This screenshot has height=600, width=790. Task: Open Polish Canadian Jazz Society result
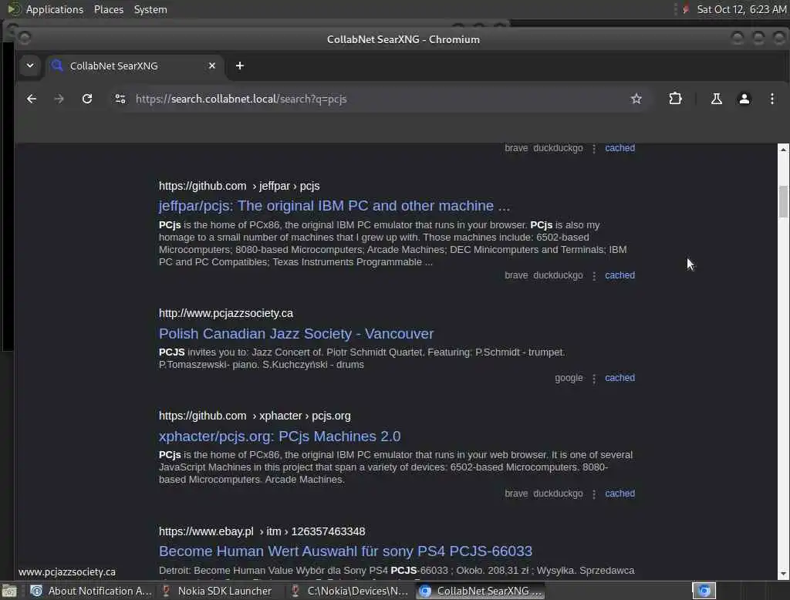295,333
